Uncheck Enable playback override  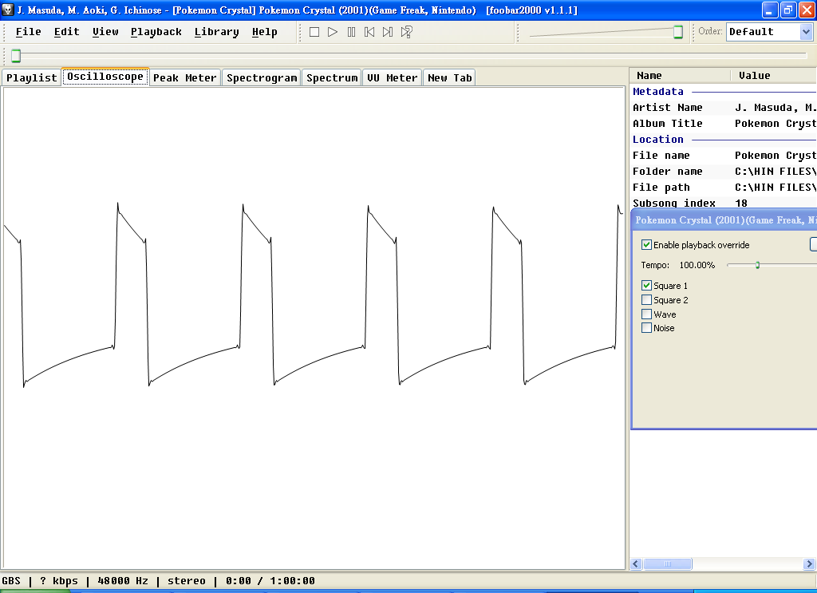[x=646, y=244]
